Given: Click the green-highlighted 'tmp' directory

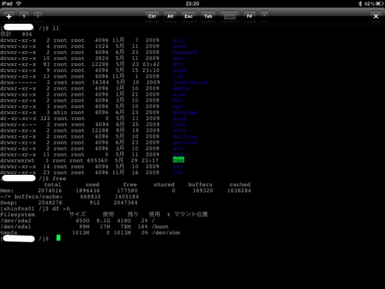Looking at the screenshot, I should click(178, 160).
